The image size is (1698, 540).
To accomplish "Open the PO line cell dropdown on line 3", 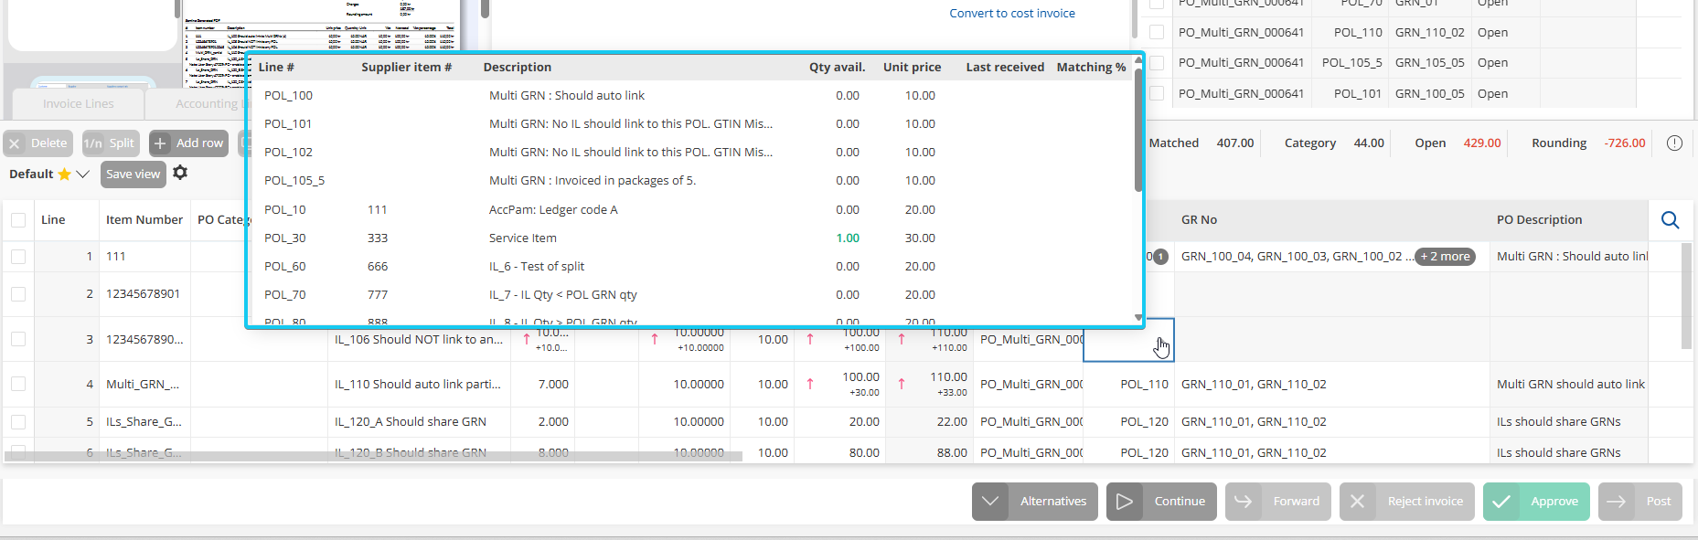I will tap(1128, 340).
